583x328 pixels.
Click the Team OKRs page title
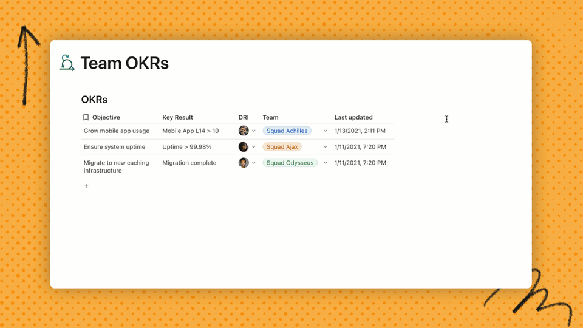point(124,63)
